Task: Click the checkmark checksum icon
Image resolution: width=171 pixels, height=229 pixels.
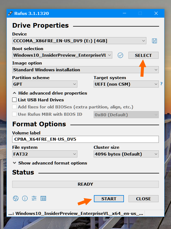Action: (120, 55)
